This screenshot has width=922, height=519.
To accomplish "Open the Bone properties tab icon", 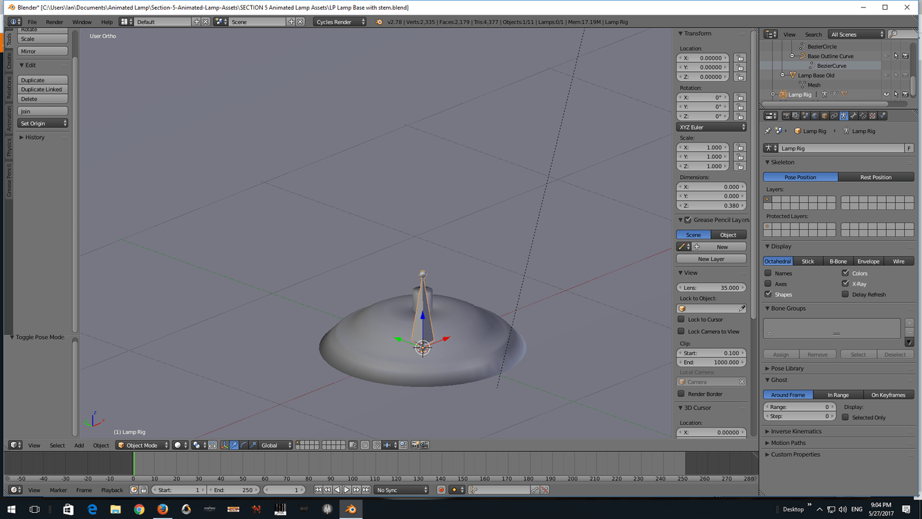I will pyautogui.click(x=853, y=116).
